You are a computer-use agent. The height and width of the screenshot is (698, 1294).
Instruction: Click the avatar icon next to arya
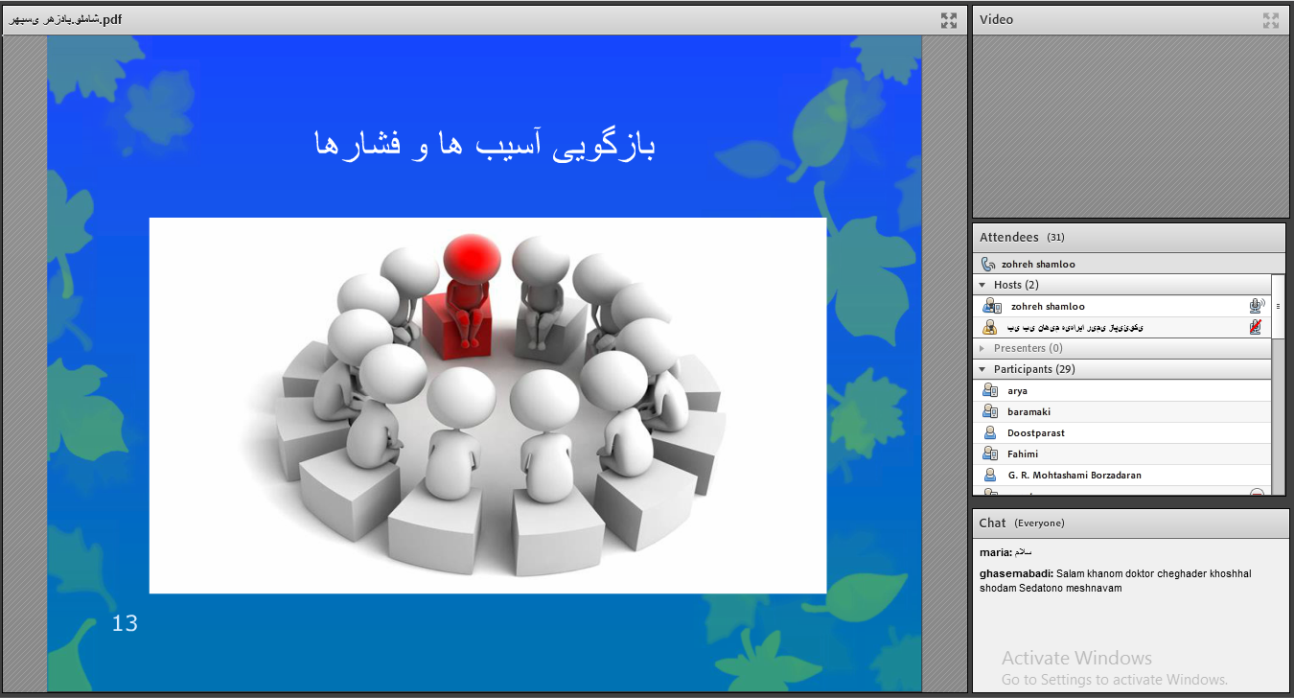[991, 391]
